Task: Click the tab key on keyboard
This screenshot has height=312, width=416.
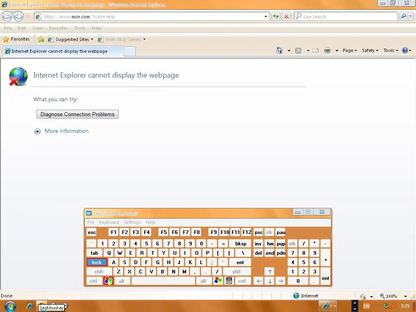Action: (94, 253)
